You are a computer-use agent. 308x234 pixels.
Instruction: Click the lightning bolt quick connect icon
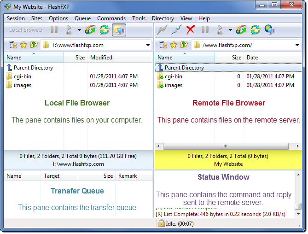[162, 30]
